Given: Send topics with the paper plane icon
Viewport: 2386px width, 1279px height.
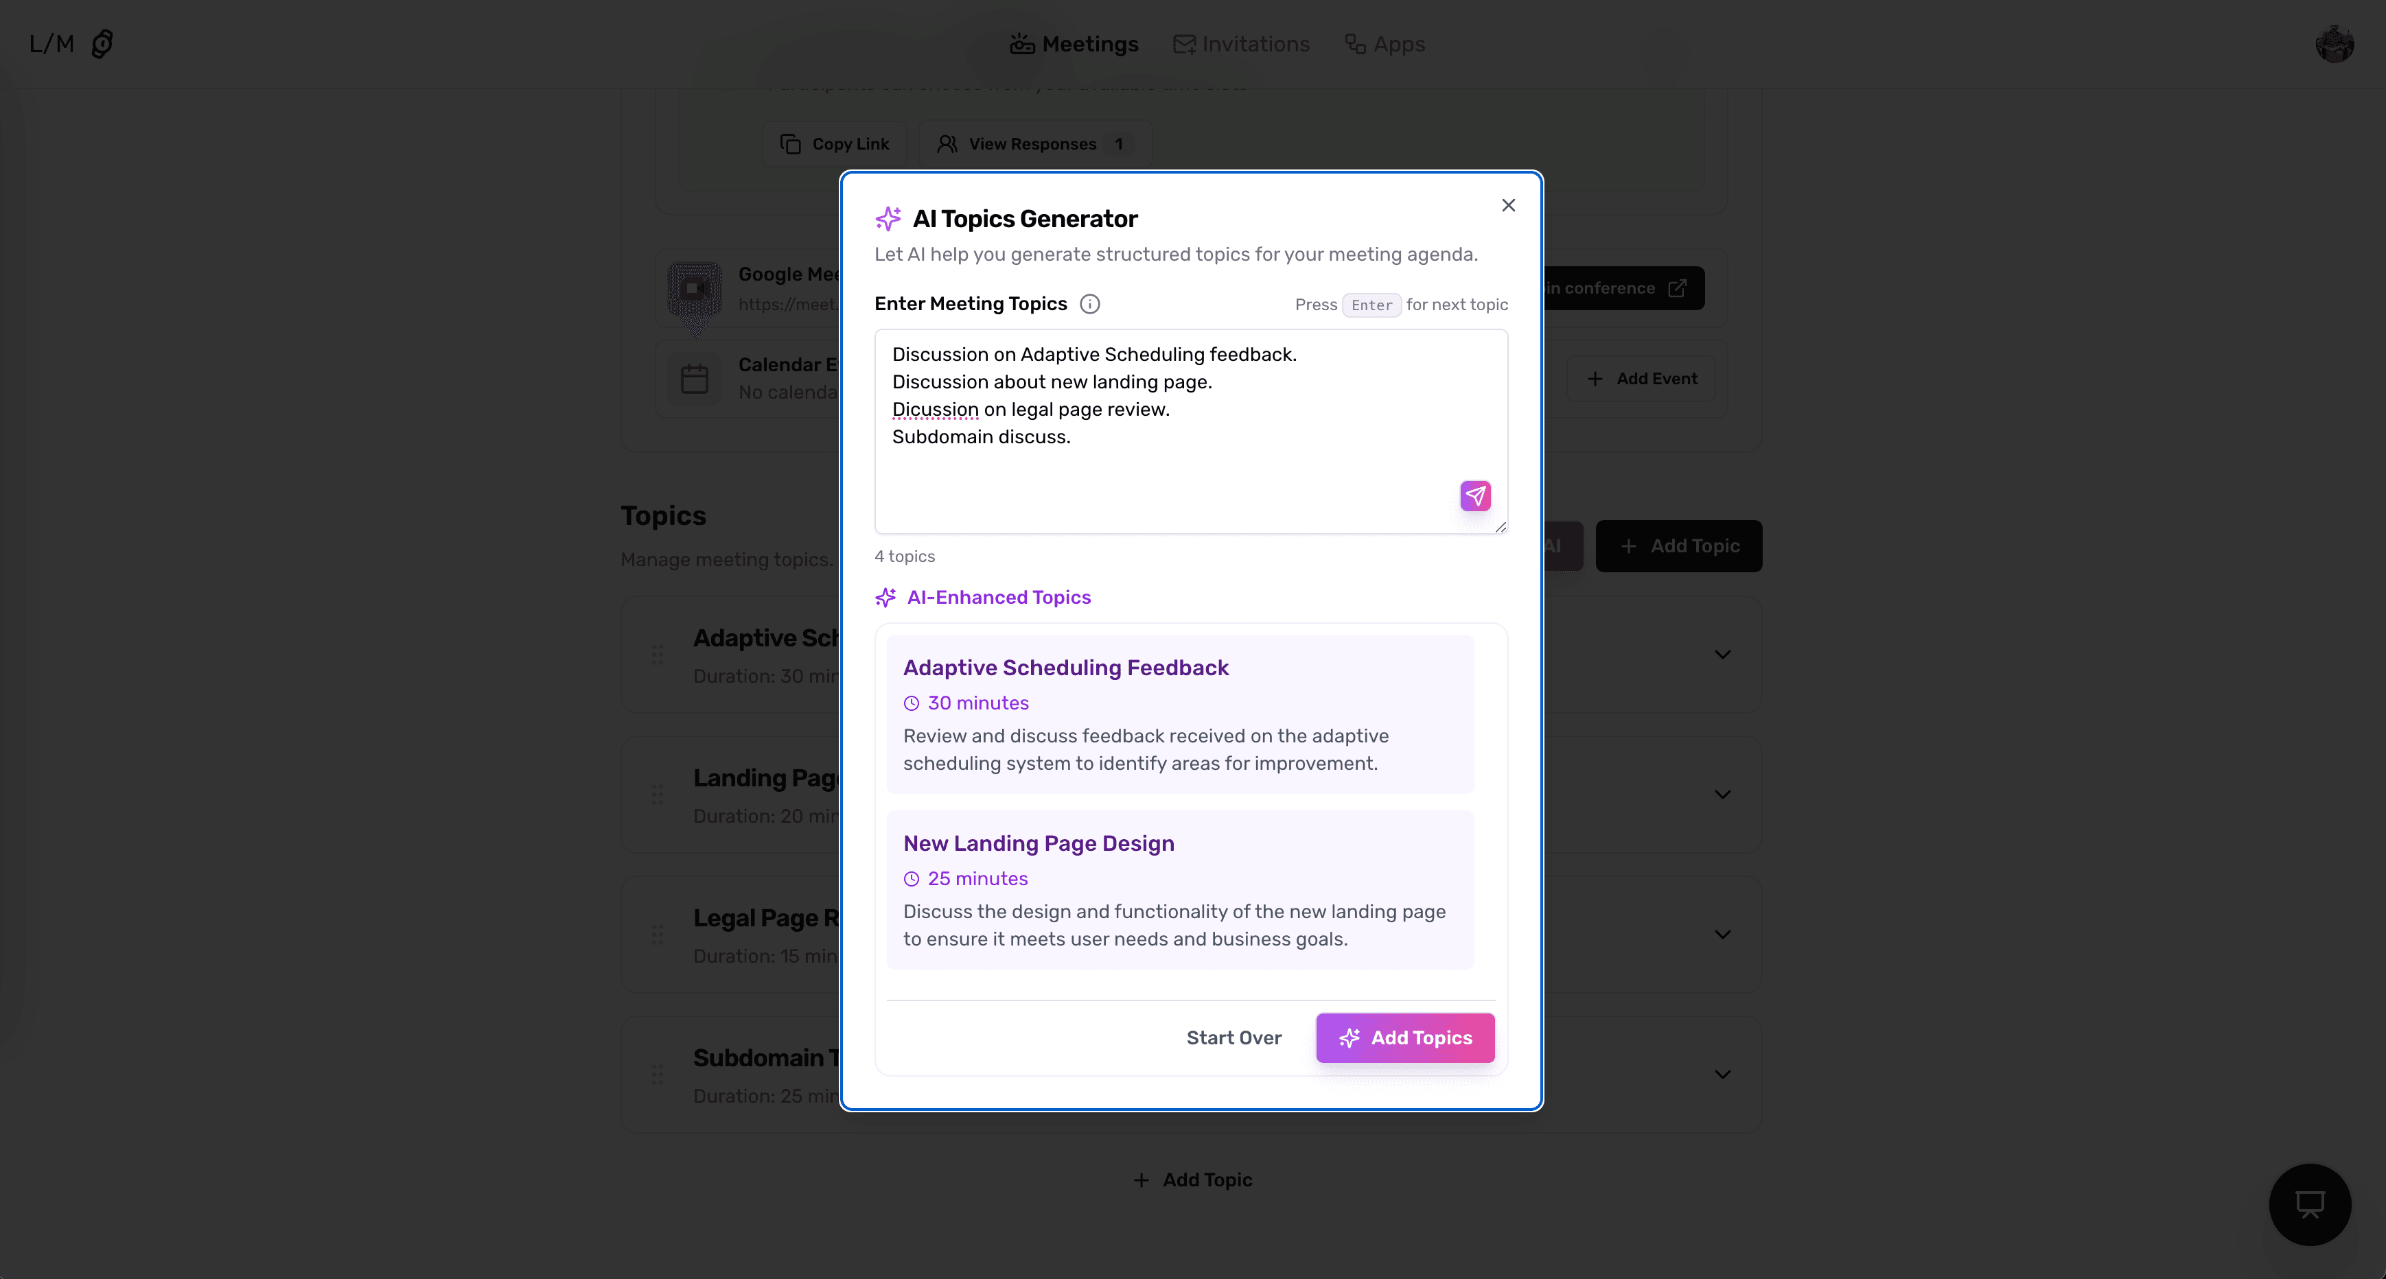Looking at the screenshot, I should pyautogui.click(x=1476, y=495).
